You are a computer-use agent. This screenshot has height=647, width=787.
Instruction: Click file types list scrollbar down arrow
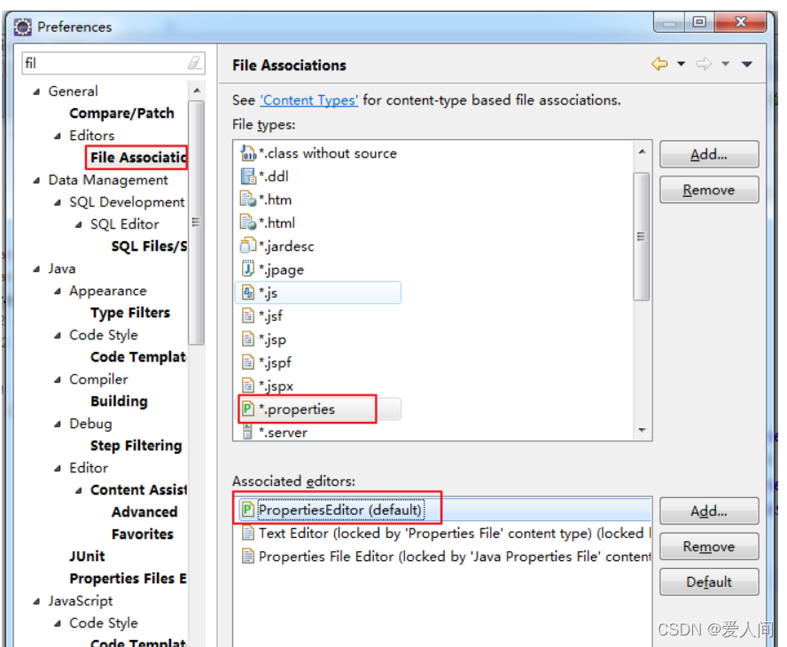pos(642,430)
